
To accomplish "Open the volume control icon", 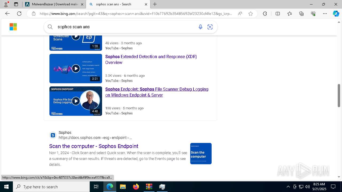I will click(x=308, y=187).
